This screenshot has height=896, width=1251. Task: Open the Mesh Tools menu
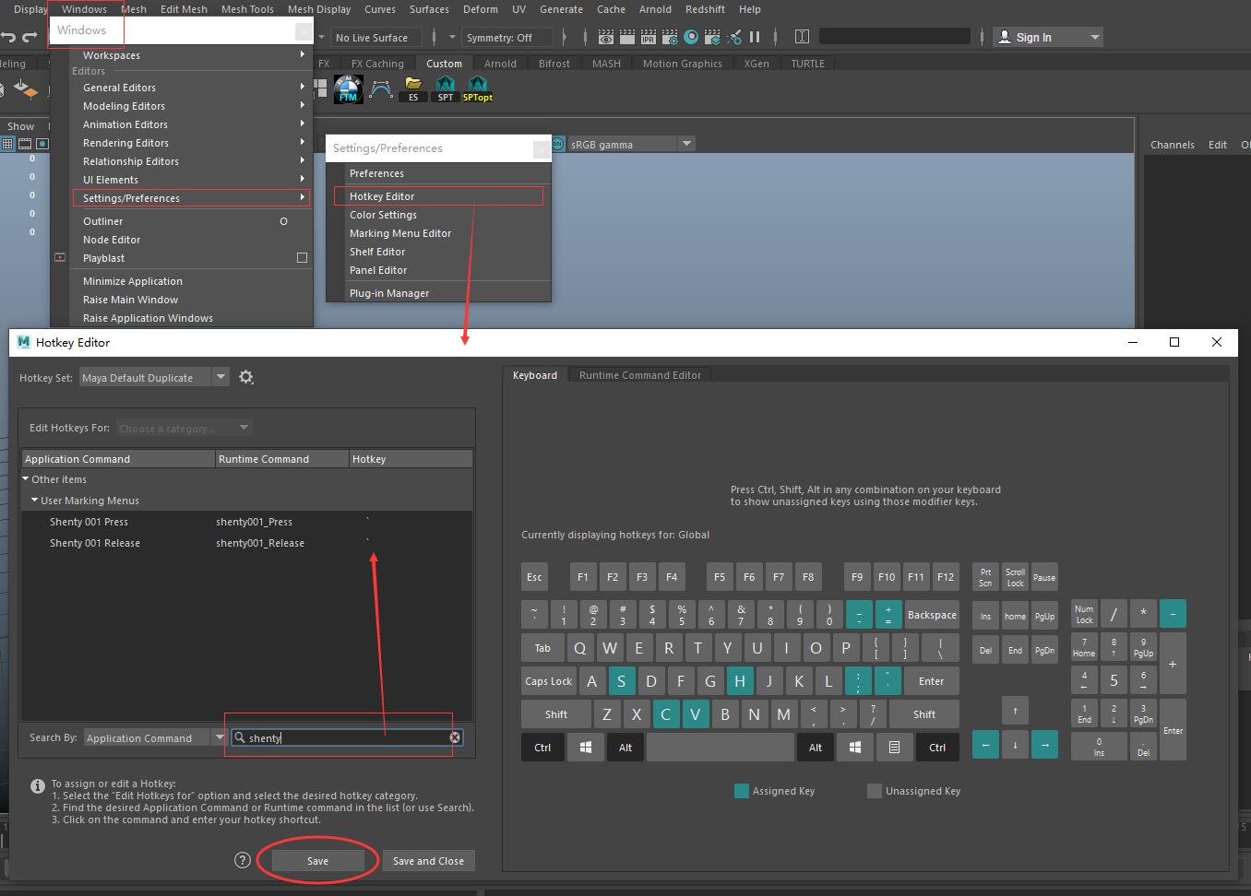coord(247,9)
